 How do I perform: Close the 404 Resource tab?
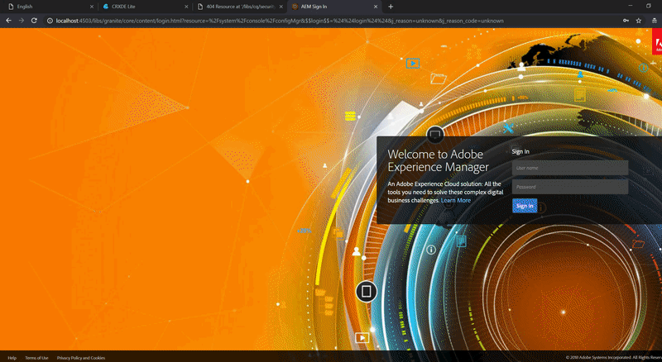tap(281, 7)
